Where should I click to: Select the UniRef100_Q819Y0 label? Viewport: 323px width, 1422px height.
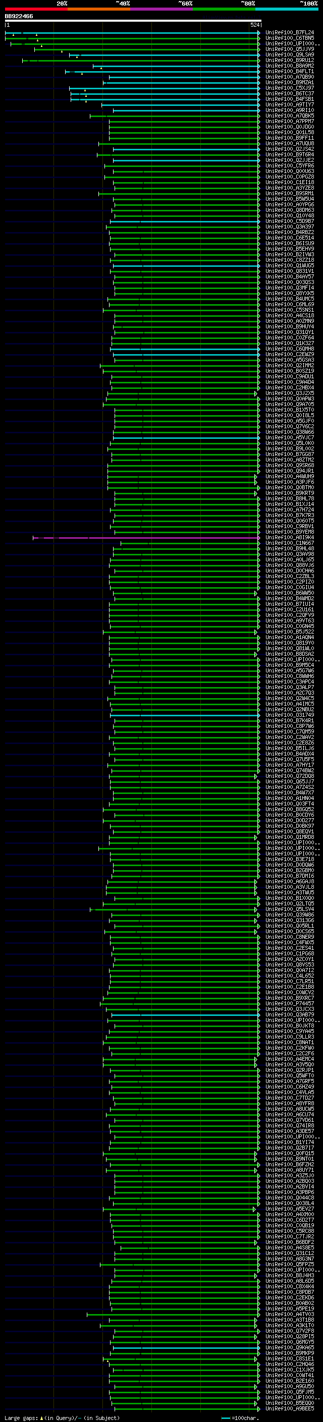pyautogui.click(x=289, y=644)
